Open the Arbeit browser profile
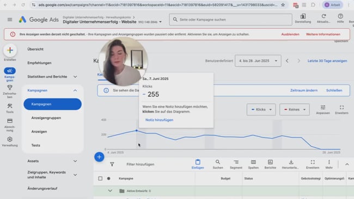Image resolution: width=354 pixels, height=199 pixels. coord(332,5)
